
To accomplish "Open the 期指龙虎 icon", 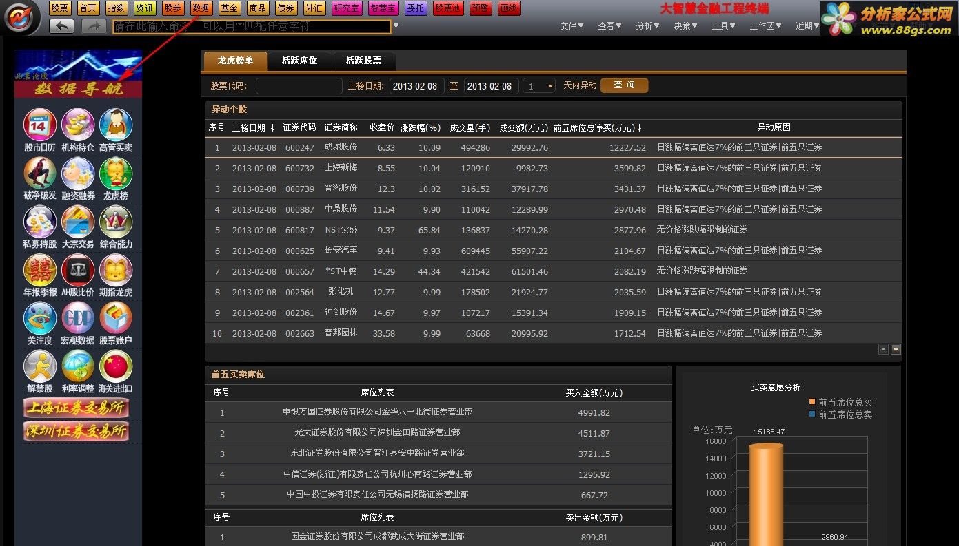I will [x=116, y=270].
